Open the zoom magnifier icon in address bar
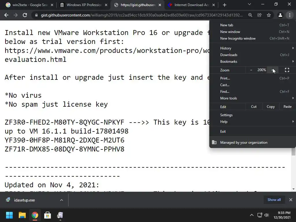Image resolution: width=296 pixels, height=222 pixels. point(250,15)
